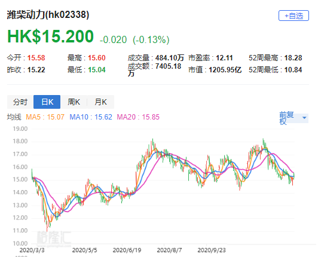Click the turnover value 7405.18
The width and height of the screenshot is (318, 257).
click(x=169, y=66)
